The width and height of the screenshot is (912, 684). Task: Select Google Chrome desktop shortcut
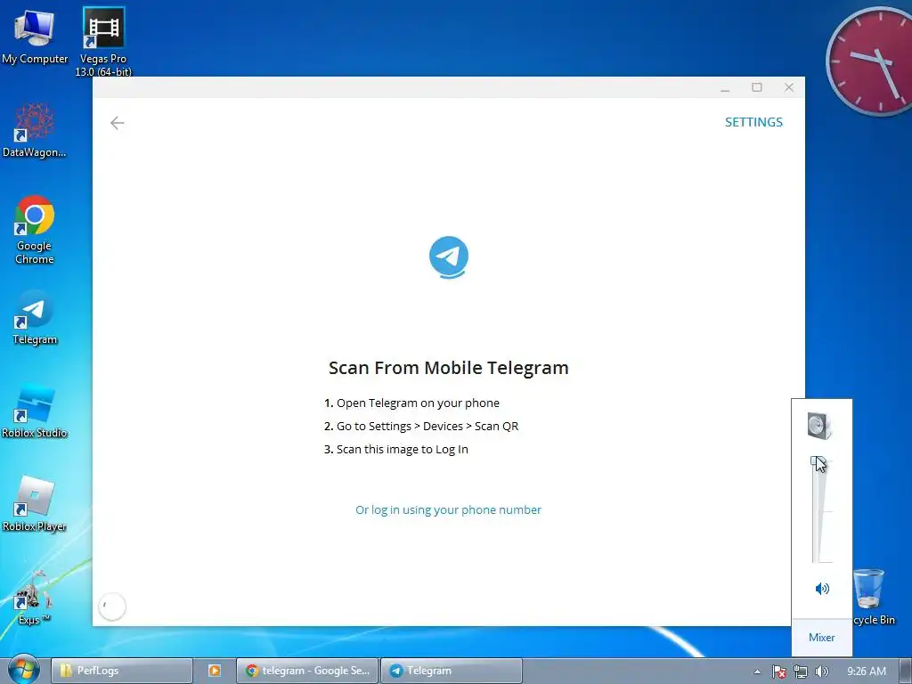(x=35, y=231)
